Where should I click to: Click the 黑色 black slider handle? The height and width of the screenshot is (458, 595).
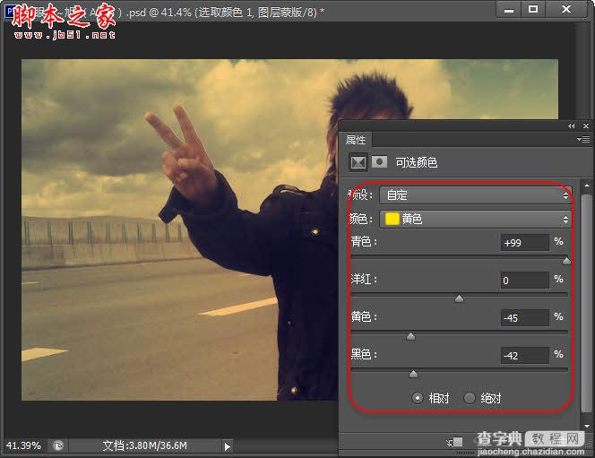(414, 374)
